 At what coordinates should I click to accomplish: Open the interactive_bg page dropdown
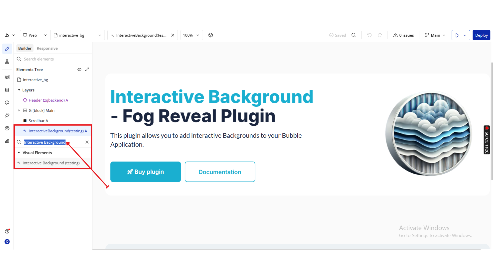pyautogui.click(x=77, y=35)
